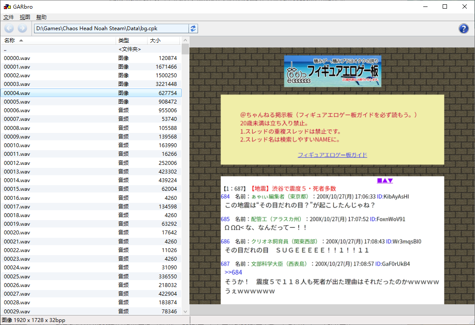The image size is (475, 325).
Task: Select file 00005.wav
Action: (x=91, y=101)
